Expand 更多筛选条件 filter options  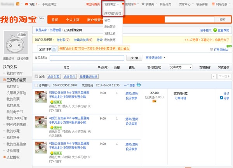point(155,57)
